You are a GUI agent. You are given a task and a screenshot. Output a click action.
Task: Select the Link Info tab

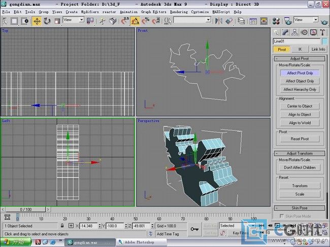[x=318, y=49]
